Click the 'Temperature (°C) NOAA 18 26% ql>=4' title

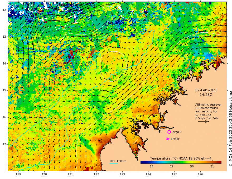pyautogui.click(x=181, y=158)
